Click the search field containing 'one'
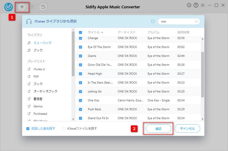Image resolution: width=228 pixels, height=151 pixels. 179,21
